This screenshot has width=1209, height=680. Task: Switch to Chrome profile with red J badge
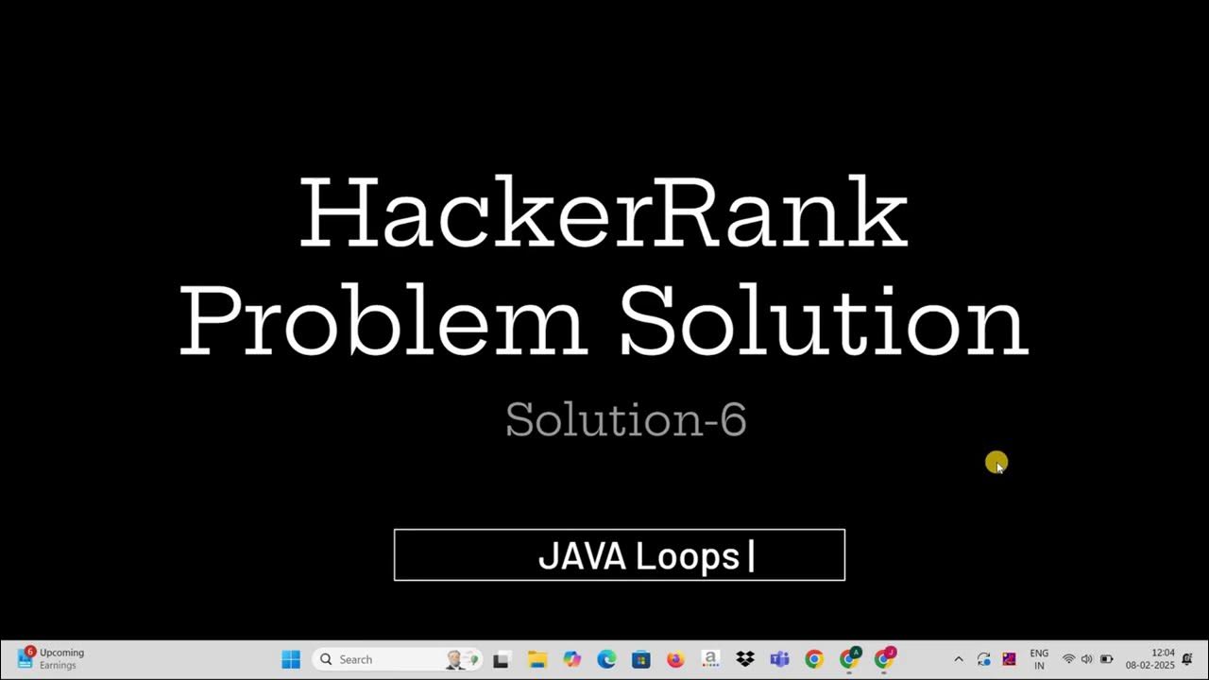(x=885, y=658)
